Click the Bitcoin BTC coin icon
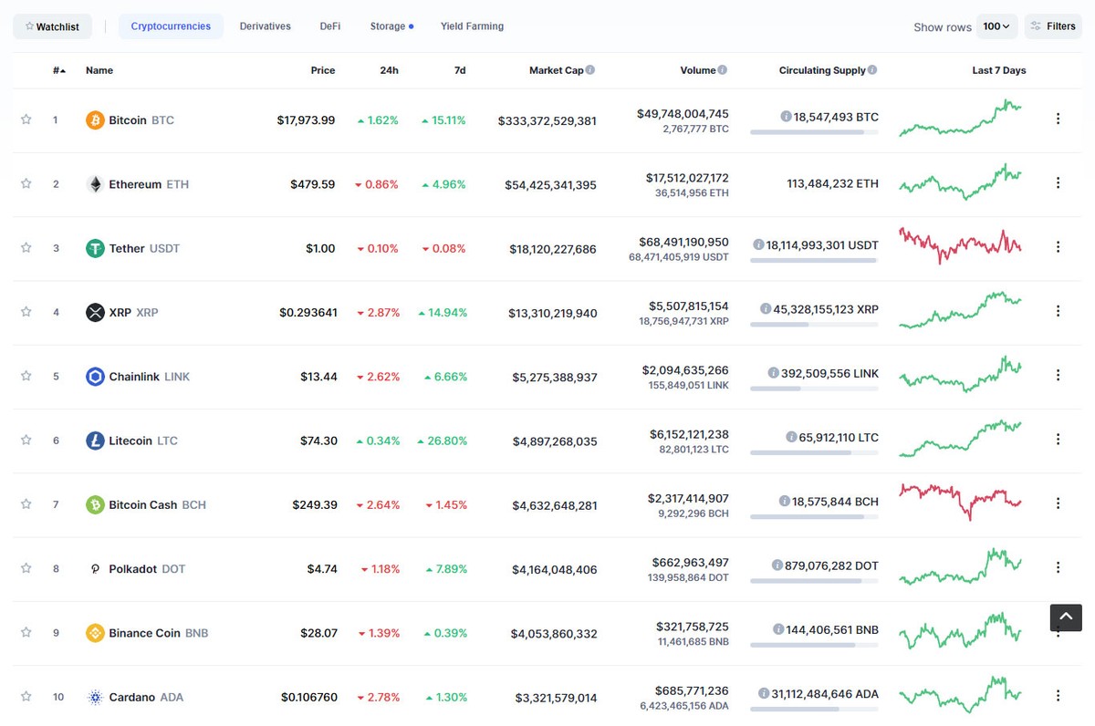This screenshot has height=726, width=1095. point(94,119)
